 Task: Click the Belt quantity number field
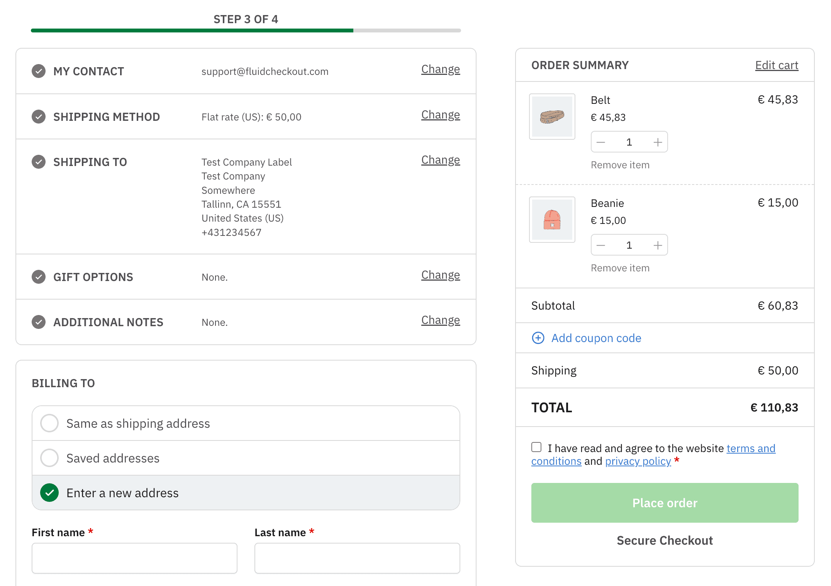click(x=629, y=142)
